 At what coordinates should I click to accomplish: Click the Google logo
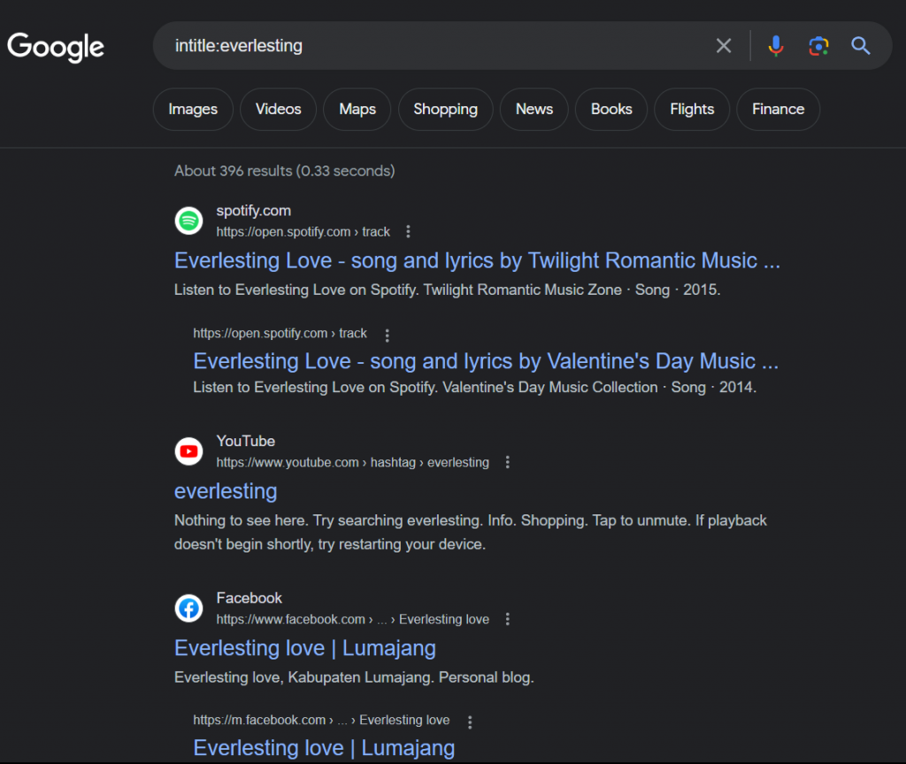[56, 46]
